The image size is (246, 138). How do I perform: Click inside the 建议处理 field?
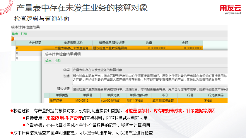149,89
